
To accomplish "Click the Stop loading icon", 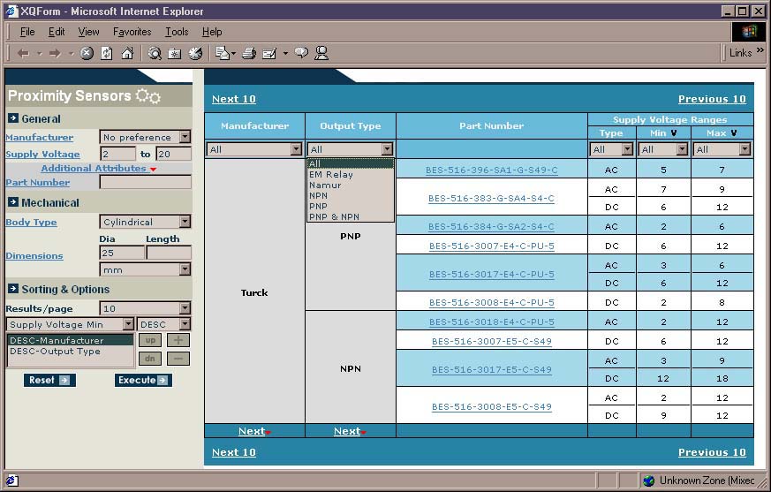I will 87,53.
